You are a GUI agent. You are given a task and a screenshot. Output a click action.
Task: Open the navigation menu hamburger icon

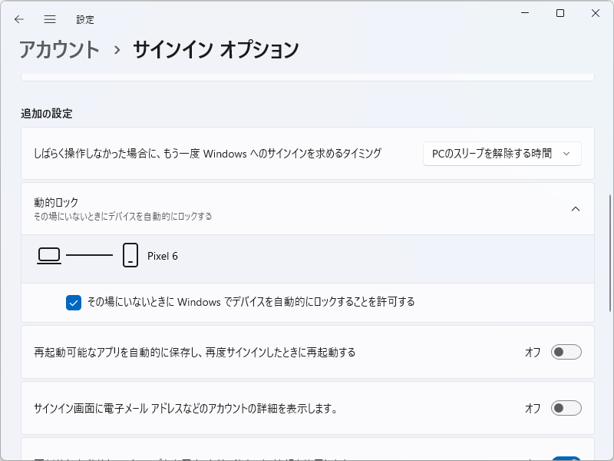(50, 19)
